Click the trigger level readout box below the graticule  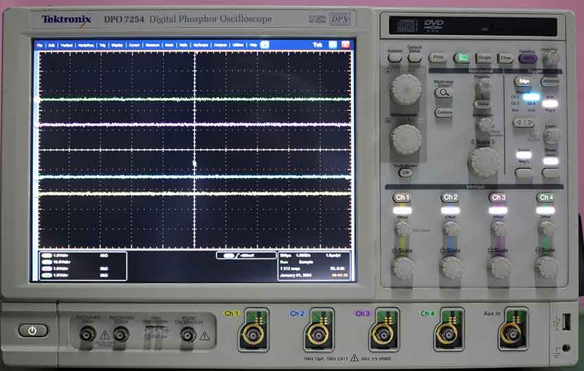click(246, 256)
